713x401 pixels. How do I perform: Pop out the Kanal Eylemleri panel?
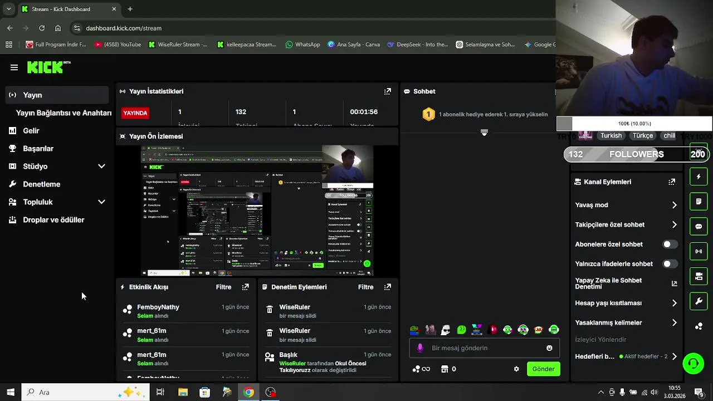(672, 182)
